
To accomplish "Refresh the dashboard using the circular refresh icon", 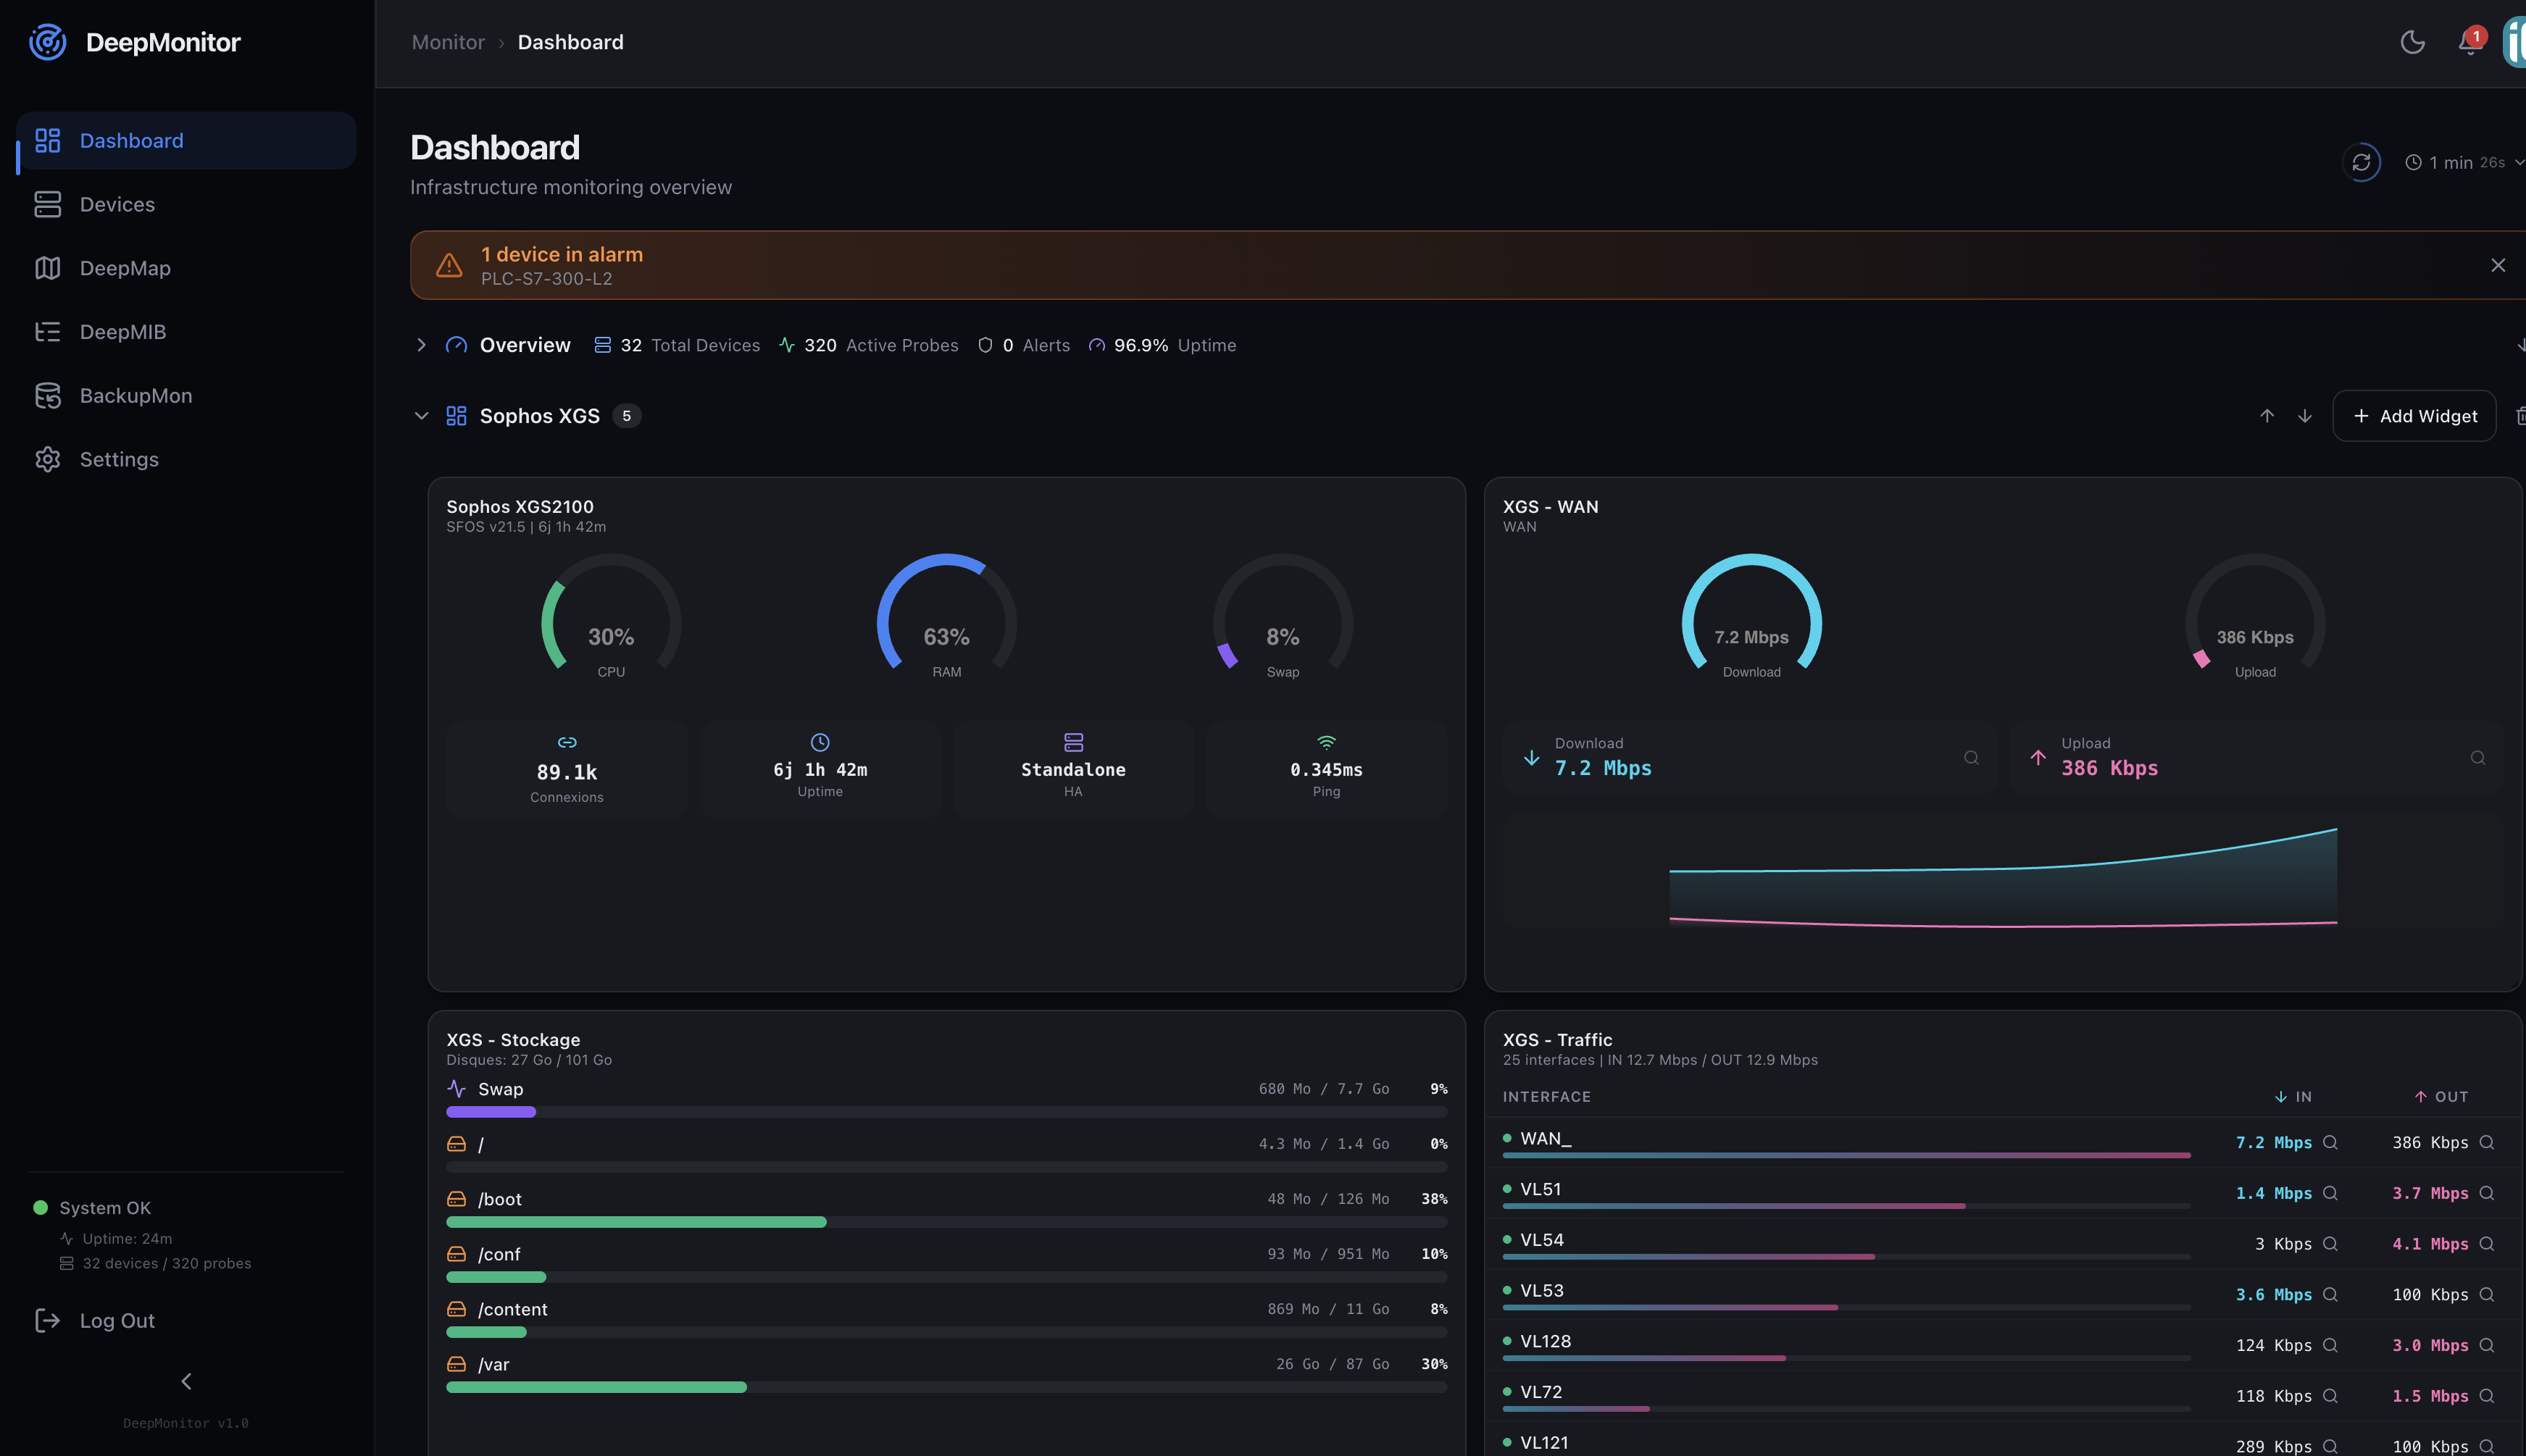I will (x=2363, y=162).
